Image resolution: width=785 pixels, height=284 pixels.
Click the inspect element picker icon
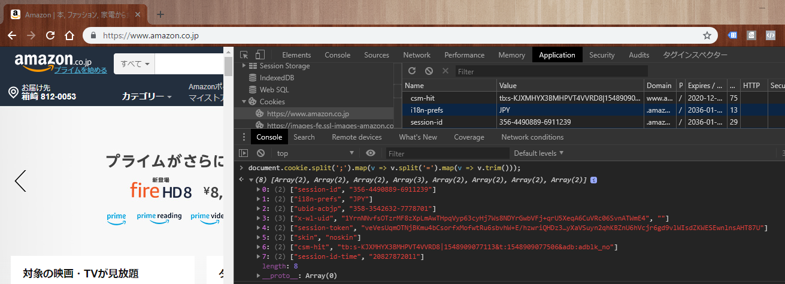tap(244, 55)
